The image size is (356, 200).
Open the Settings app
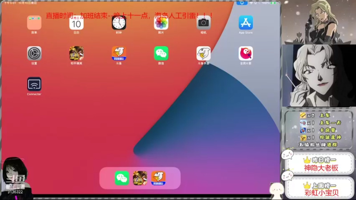click(34, 53)
